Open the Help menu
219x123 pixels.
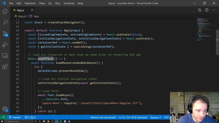tap(80, 3)
